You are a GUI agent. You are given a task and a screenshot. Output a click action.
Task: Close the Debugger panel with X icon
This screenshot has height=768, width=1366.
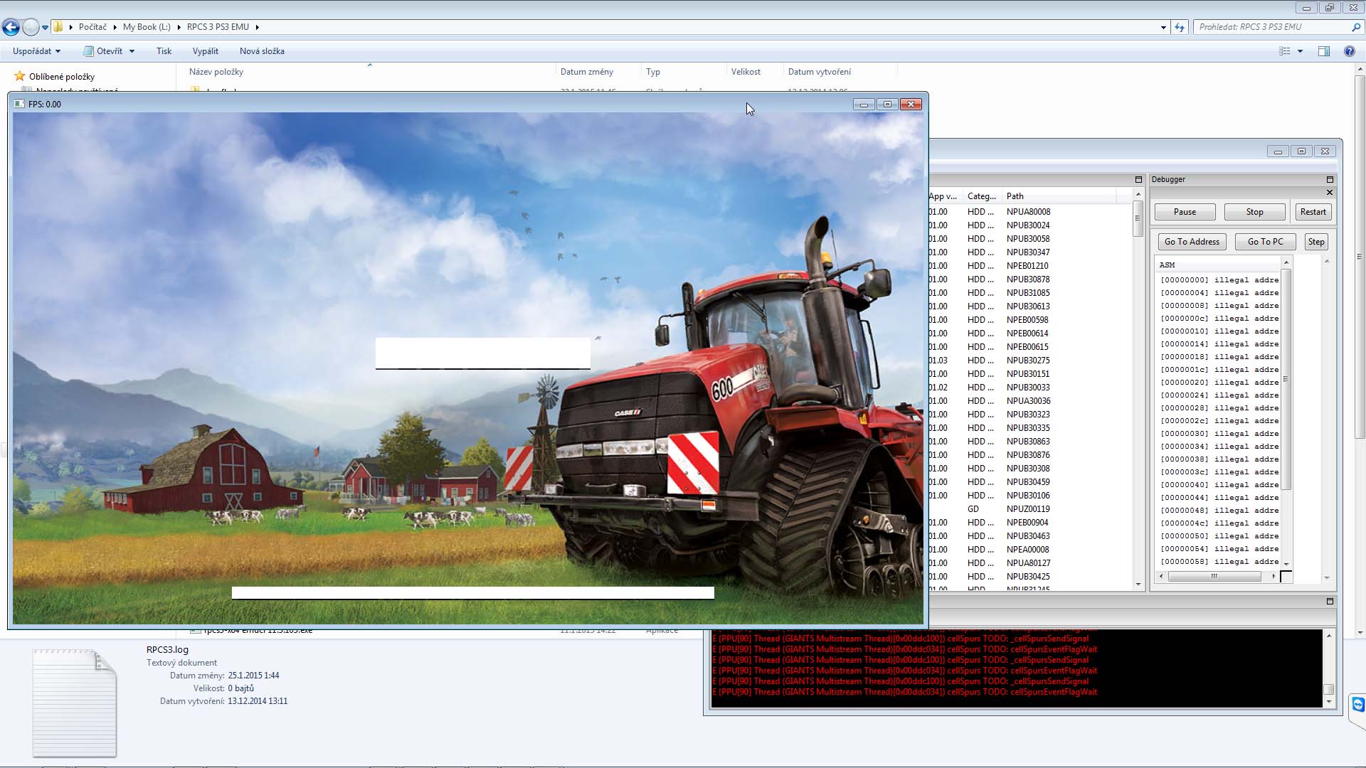click(x=1330, y=193)
